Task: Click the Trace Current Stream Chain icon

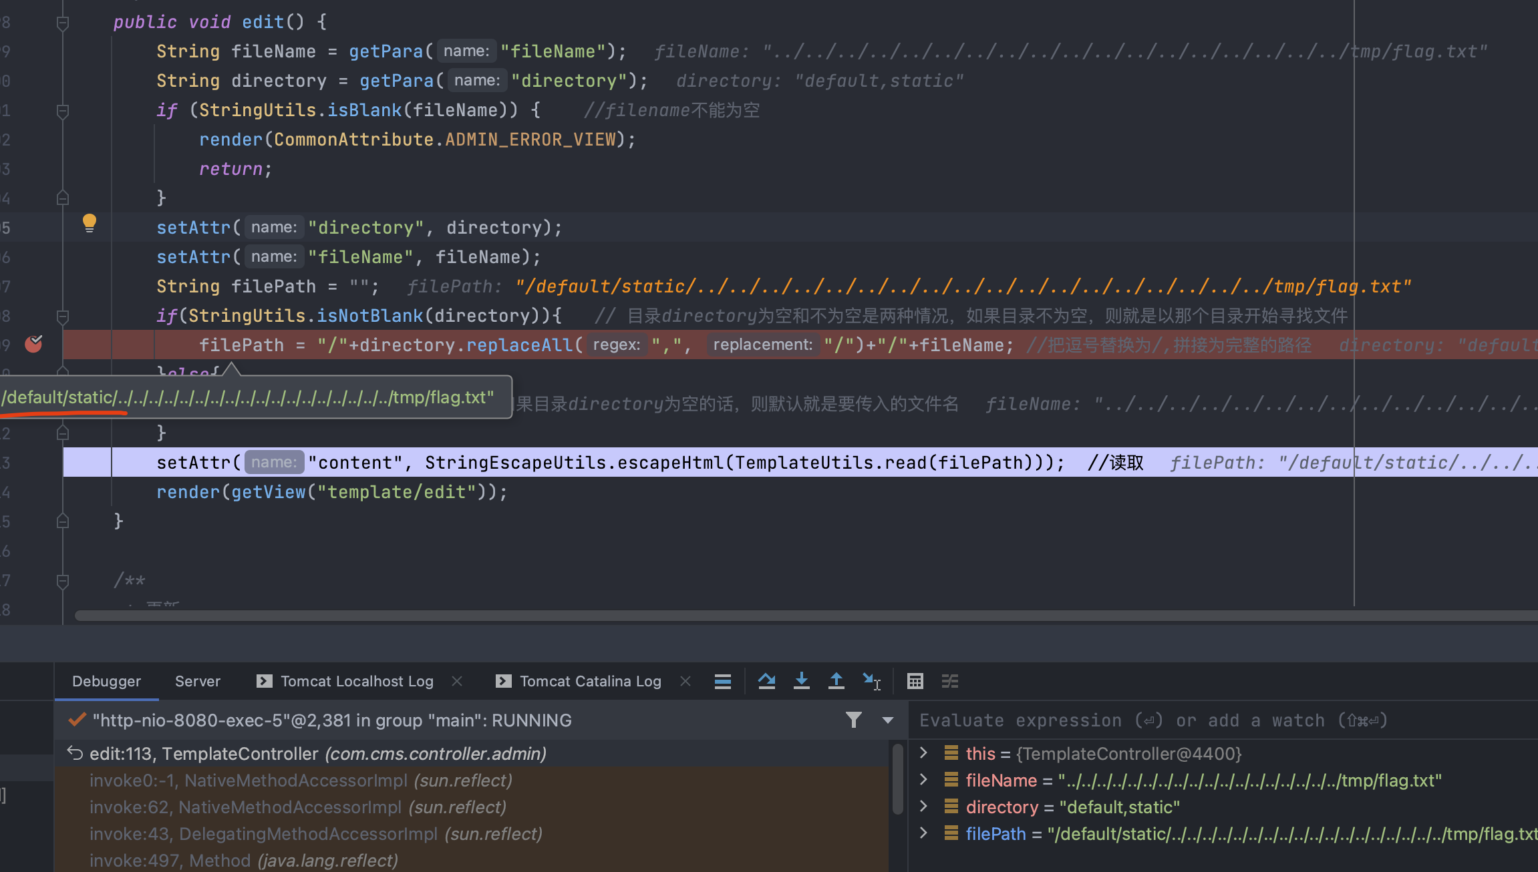Action: (x=949, y=681)
